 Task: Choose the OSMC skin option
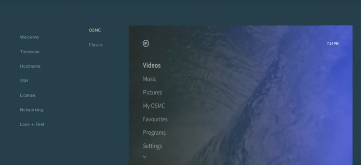[95, 30]
